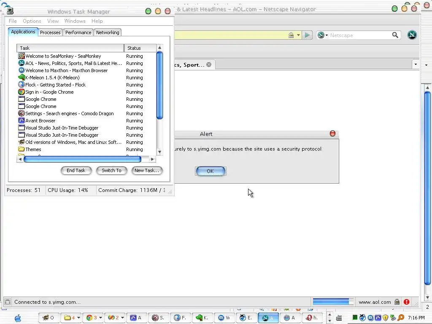The height and width of the screenshot is (324, 432).
Task: Sort by the Task column header
Action: (70, 48)
